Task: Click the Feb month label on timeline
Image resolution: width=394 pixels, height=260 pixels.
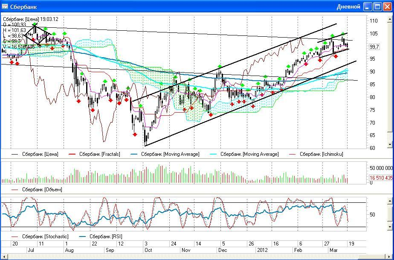Action: [x=298, y=250]
